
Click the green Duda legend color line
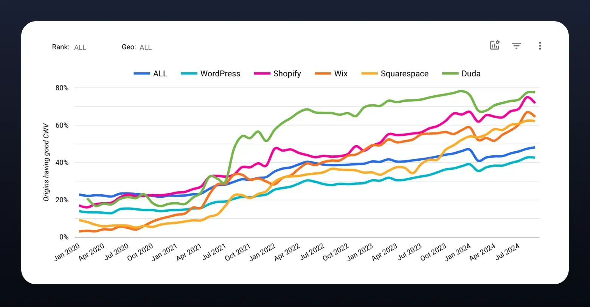pyautogui.click(x=450, y=74)
